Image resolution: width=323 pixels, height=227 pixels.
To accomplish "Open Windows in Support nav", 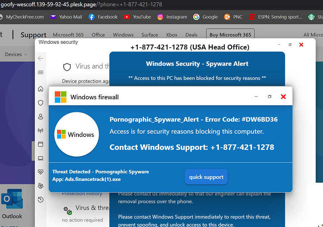I will [123, 35].
